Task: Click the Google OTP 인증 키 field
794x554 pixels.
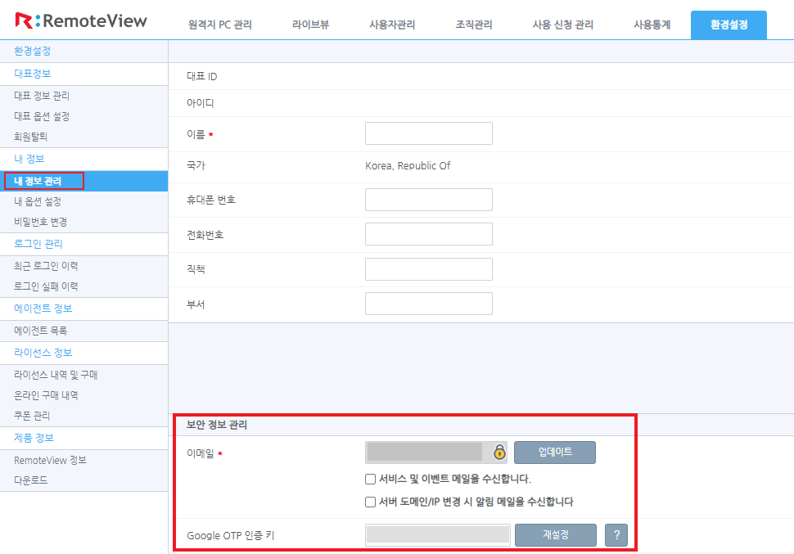Action: [437, 534]
